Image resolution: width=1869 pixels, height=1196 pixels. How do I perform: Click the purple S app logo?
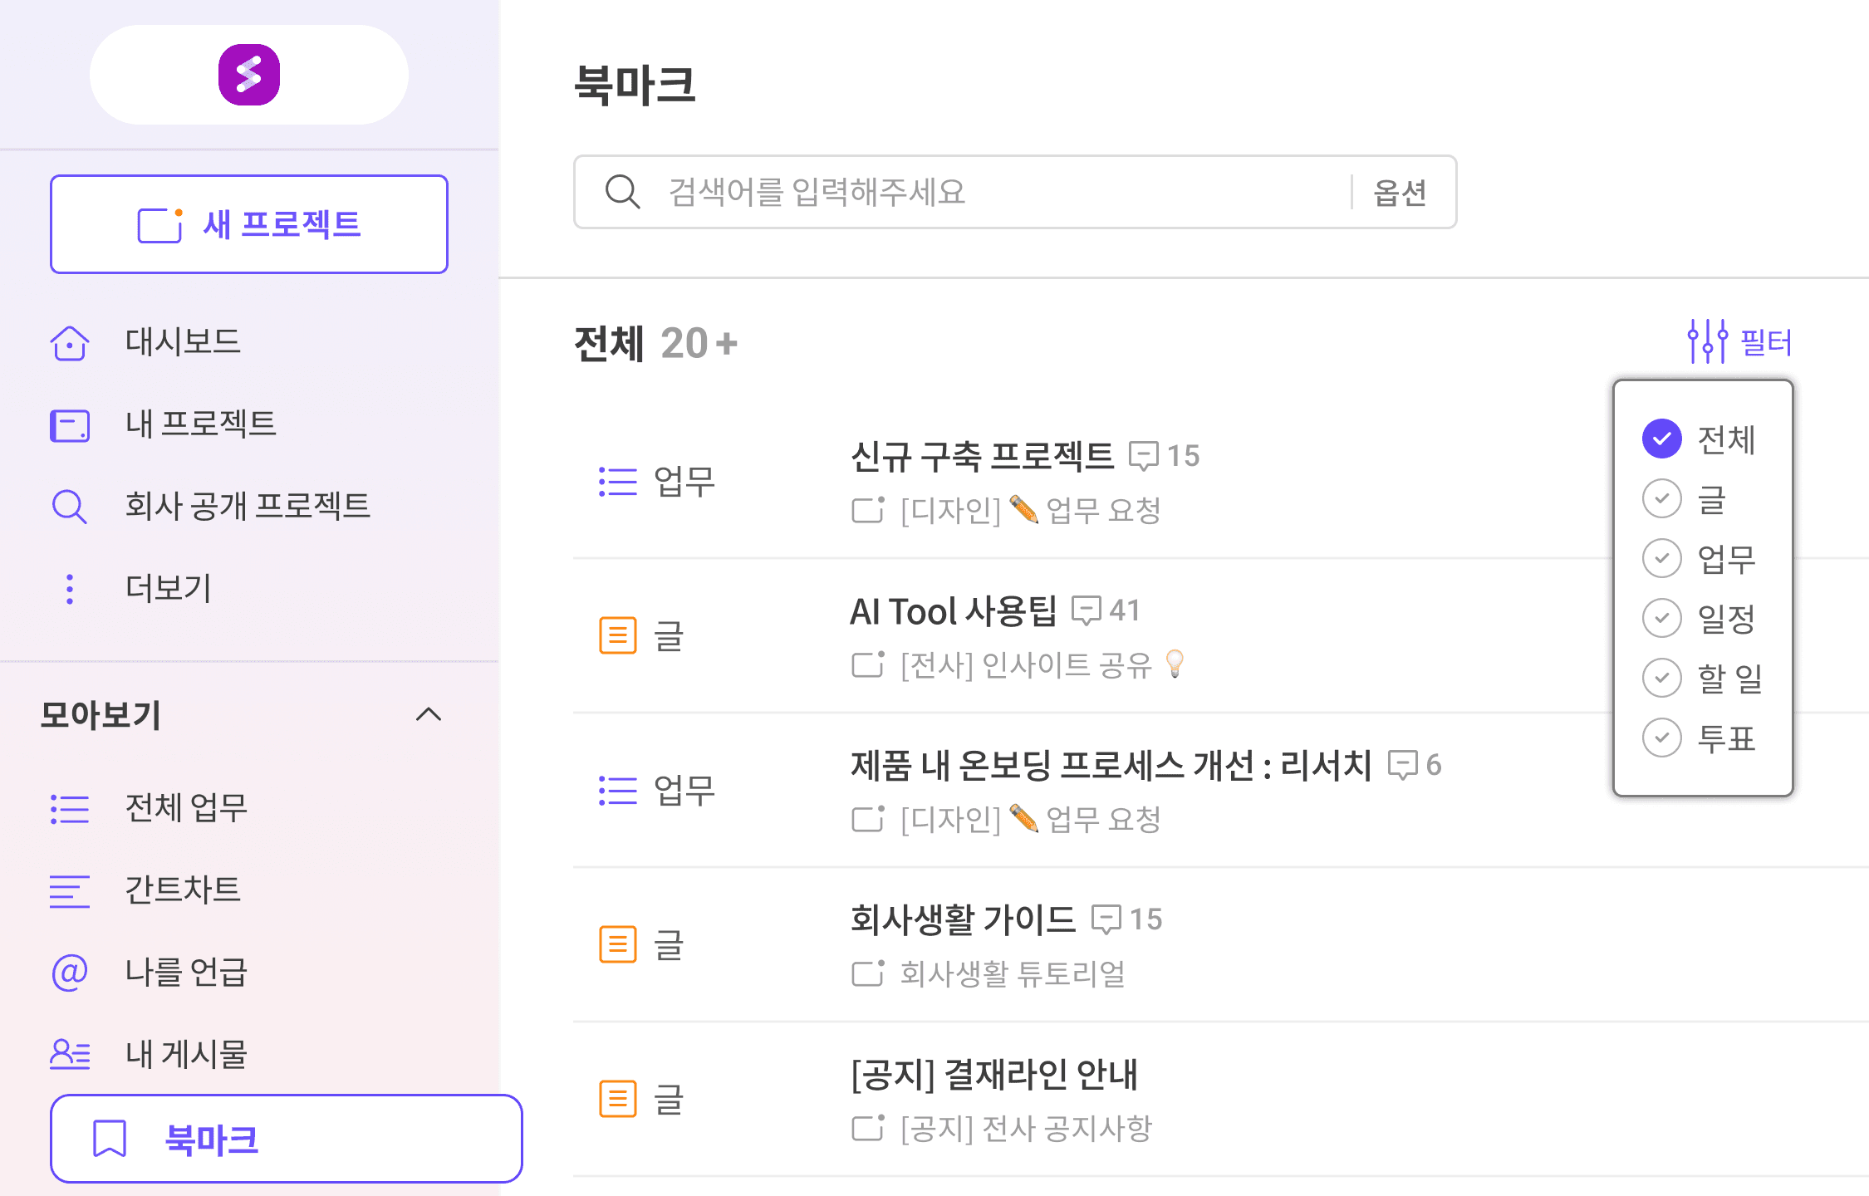pyautogui.click(x=248, y=75)
